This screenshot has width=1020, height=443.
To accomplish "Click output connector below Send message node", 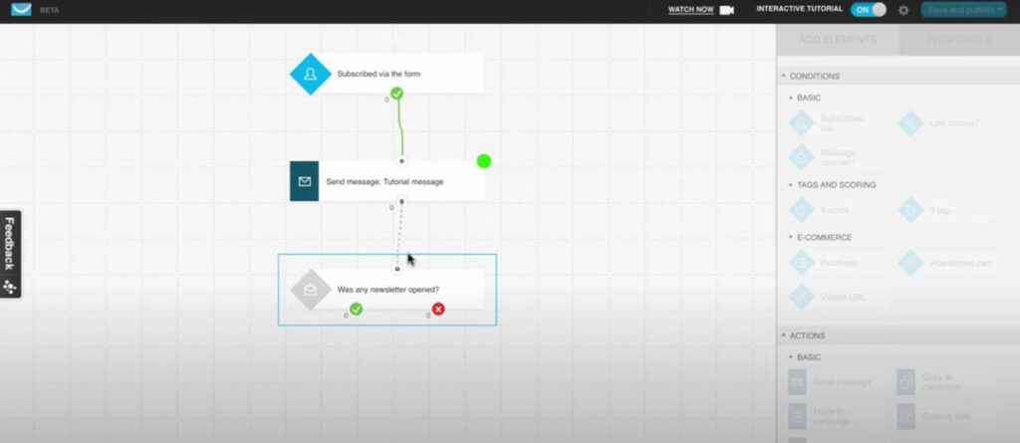I will pos(401,202).
